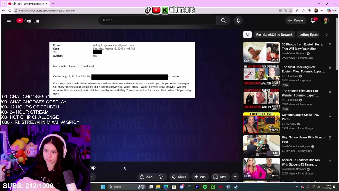Start voice search with microphone icon

coord(238,20)
